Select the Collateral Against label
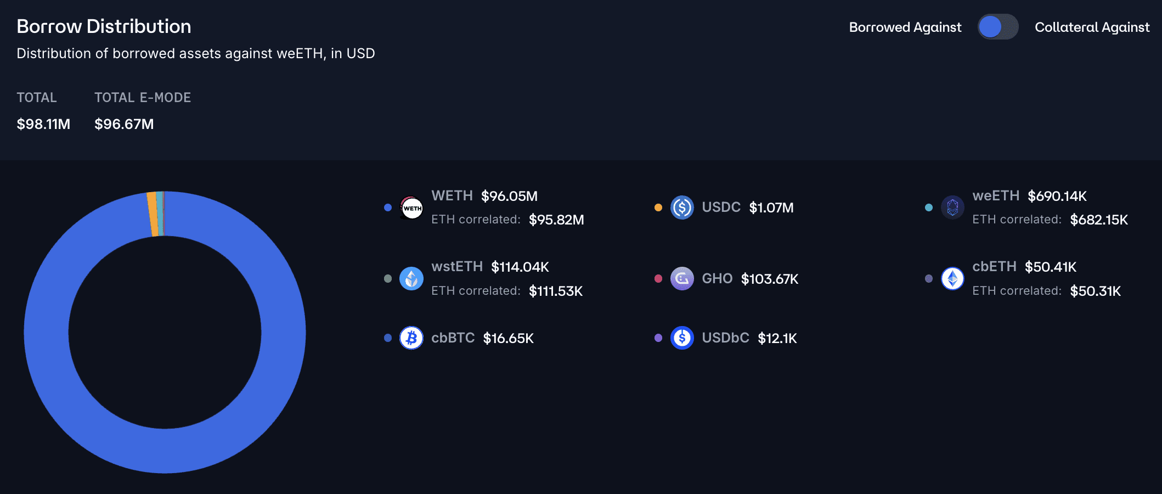 1092,27
